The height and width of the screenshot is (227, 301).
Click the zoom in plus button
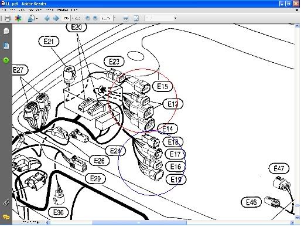(95, 18)
